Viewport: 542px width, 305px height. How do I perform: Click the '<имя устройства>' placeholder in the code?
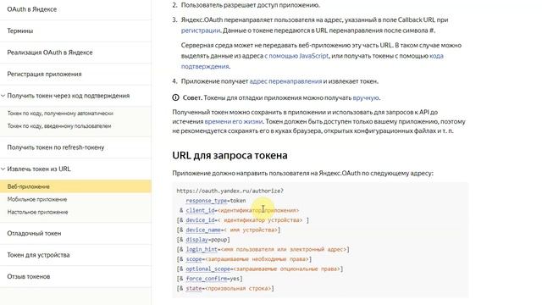251,230
